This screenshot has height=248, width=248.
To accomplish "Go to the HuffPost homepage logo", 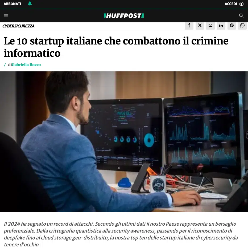I will (124, 16).
